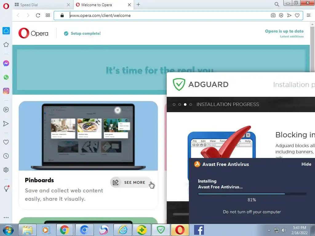Screen dimensions: 315x236
Task: Open the Windows Start button
Action: click(8, 230)
